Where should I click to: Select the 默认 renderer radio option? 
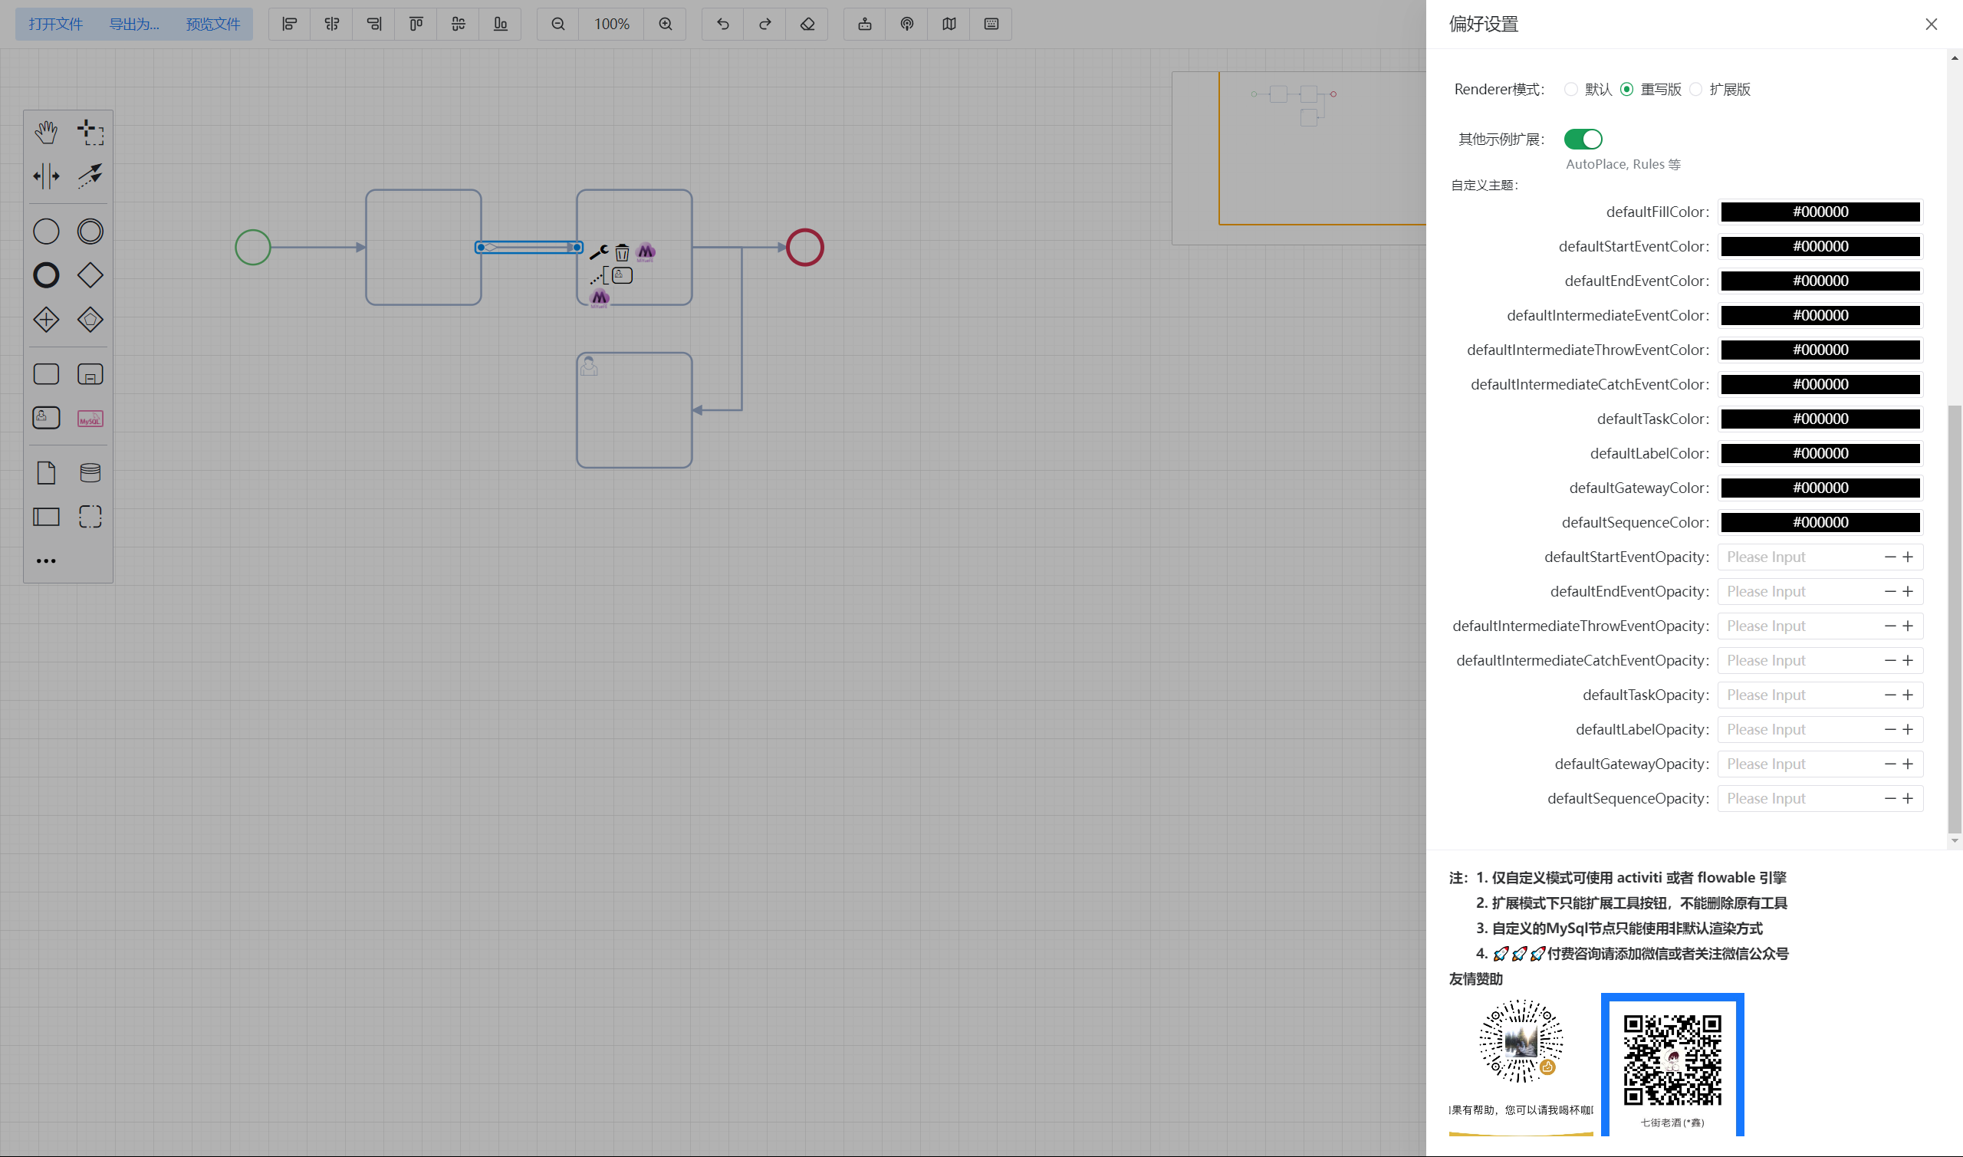pyautogui.click(x=1571, y=90)
